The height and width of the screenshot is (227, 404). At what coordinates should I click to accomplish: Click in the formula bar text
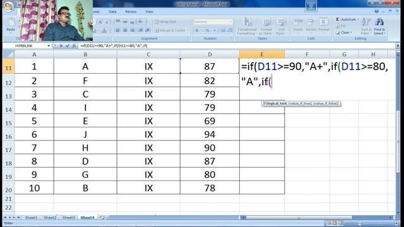tap(114, 46)
